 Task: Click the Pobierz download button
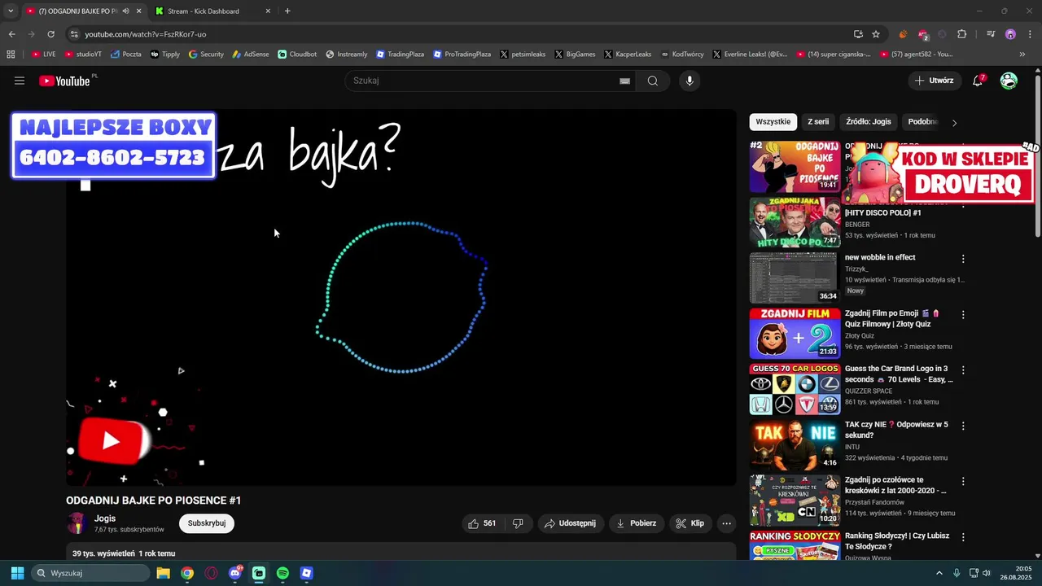click(637, 523)
